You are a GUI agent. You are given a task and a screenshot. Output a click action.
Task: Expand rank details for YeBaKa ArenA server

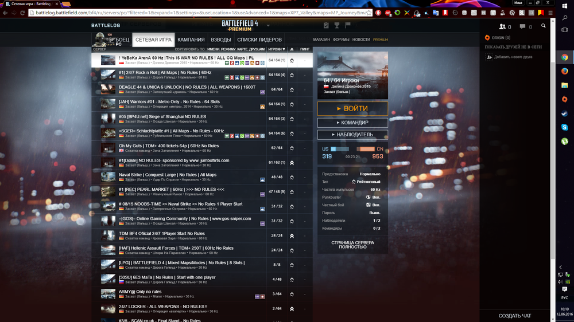(292, 60)
